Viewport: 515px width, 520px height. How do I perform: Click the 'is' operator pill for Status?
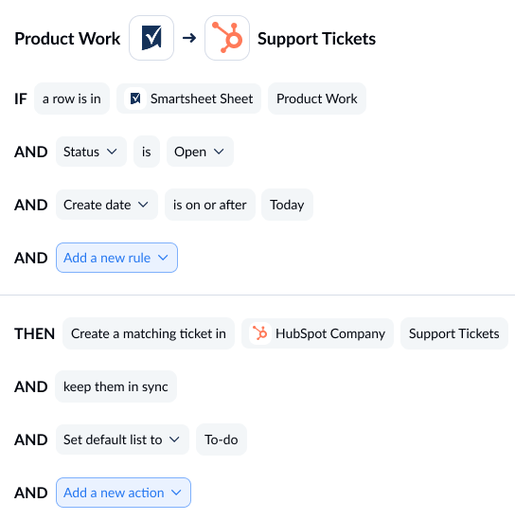pyautogui.click(x=147, y=152)
